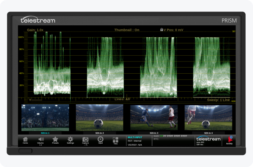Select the SDI-In 3 players thumbnail
Viewport: 253px width, 167px height.
[154, 117]
